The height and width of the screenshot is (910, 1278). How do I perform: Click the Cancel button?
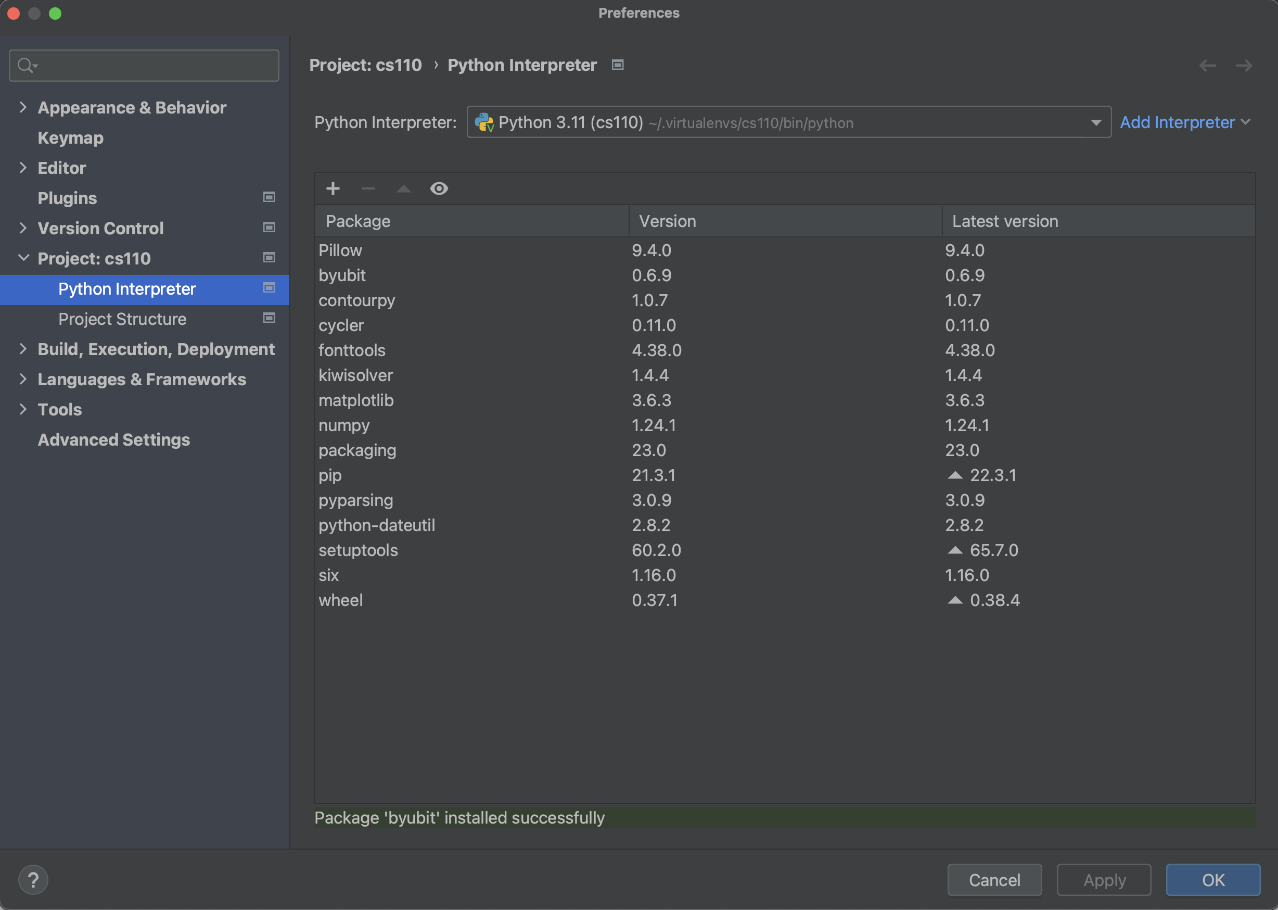coord(995,879)
